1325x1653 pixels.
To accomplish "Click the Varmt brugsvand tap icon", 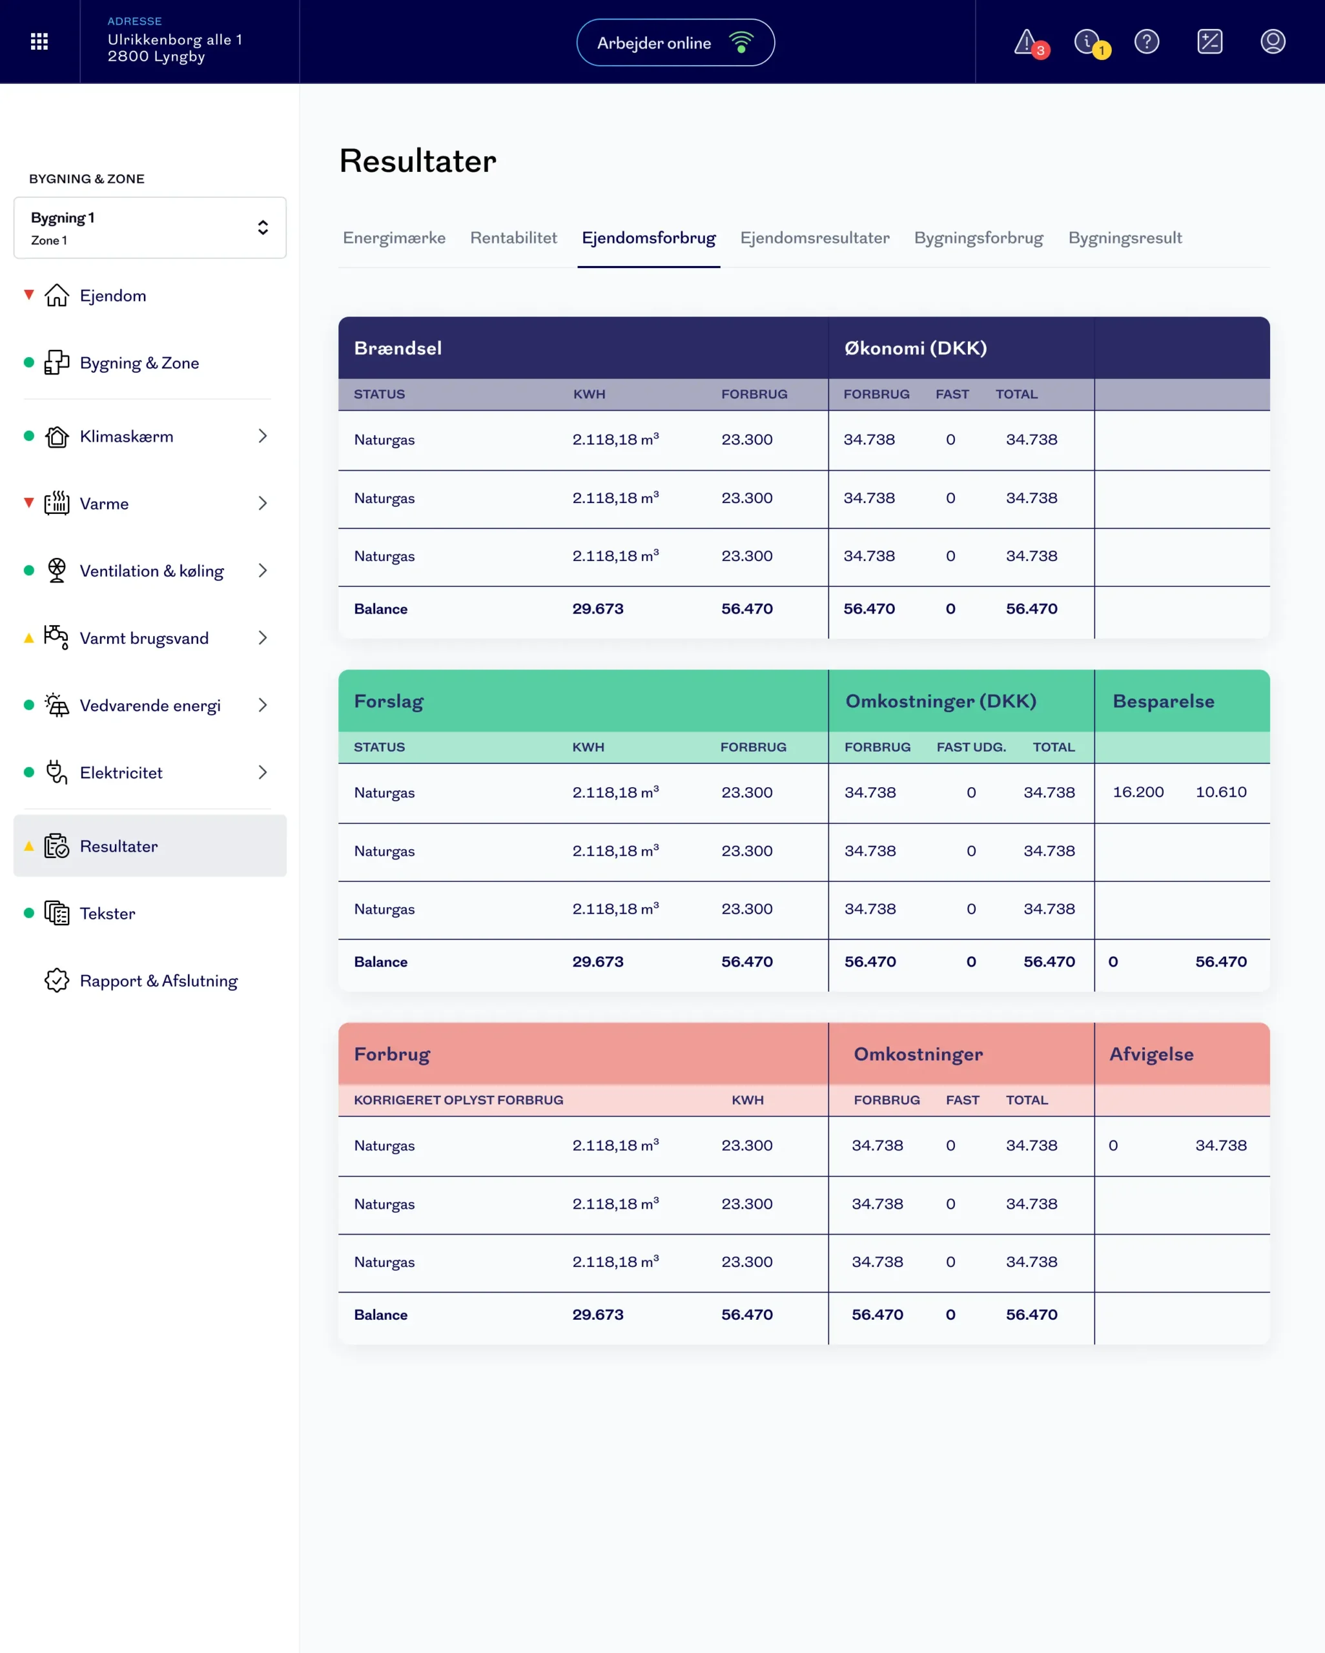I will coord(57,638).
